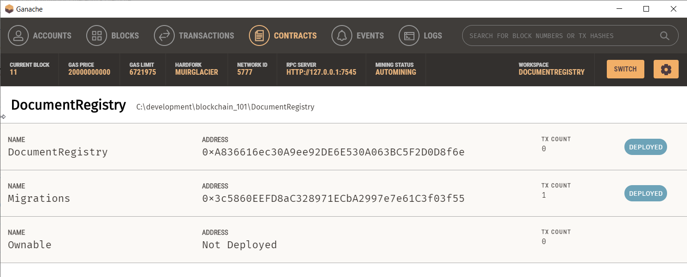The width and height of the screenshot is (687, 277).
Task: Click the search magnifier icon
Action: 665,35
